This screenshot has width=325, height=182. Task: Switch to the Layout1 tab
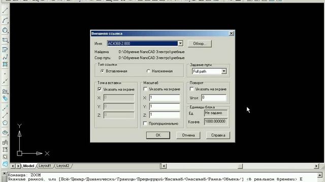(x=45, y=166)
